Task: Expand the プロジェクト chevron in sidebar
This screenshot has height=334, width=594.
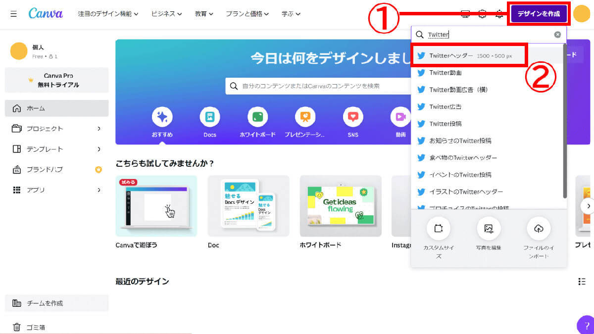Action: (x=99, y=129)
